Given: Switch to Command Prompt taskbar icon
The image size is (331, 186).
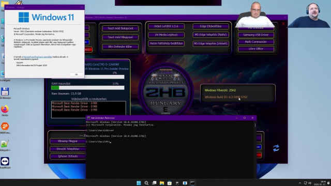Looking at the screenshot, I should pyautogui.click(x=192, y=183).
